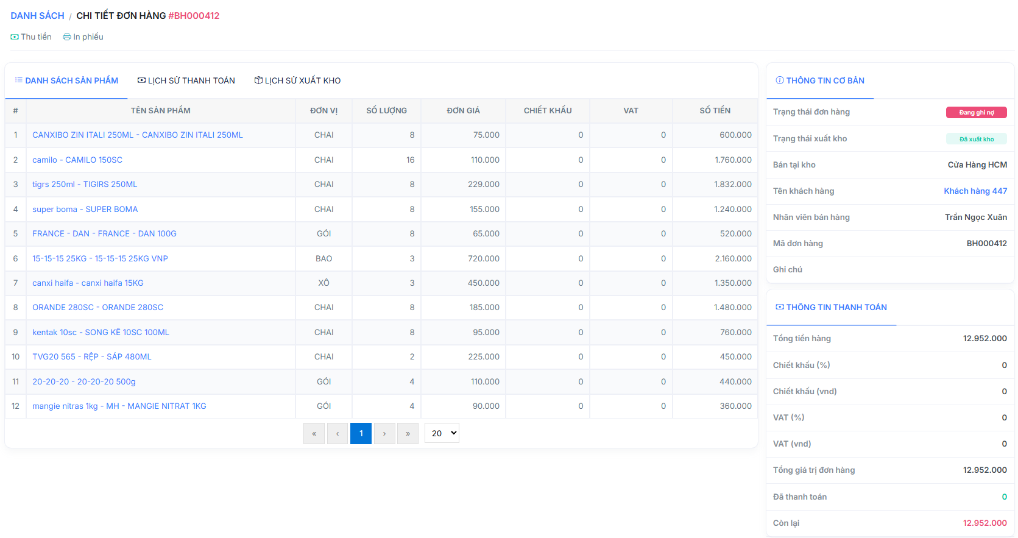The width and height of the screenshot is (1018, 538).
Task: Click the Đang ghi nợ status badge
Action: (x=976, y=112)
